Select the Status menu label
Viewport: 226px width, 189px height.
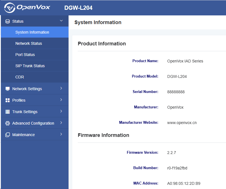point(18,21)
